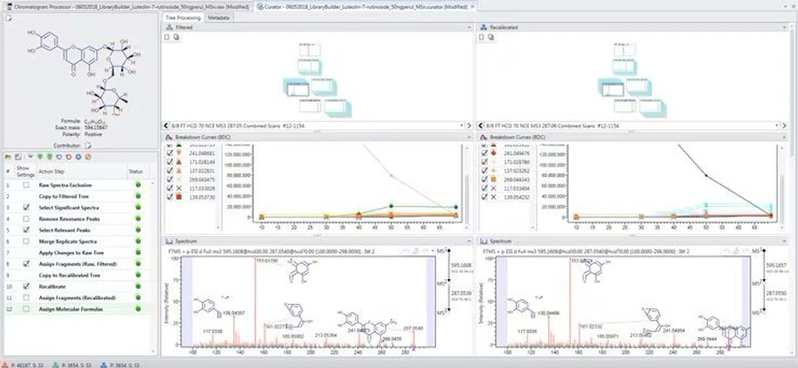Open the blue gear settings icon in steps toolbar

point(78,157)
